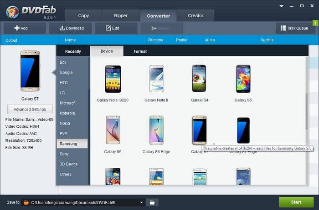The height and width of the screenshot is (210, 319).
Task: Click the DVDFab mascot logo icon
Action: coord(12,12)
